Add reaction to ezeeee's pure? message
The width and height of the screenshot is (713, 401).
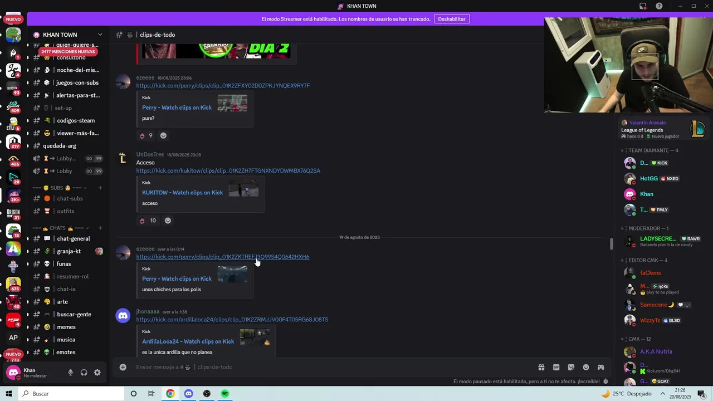click(163, 135)
